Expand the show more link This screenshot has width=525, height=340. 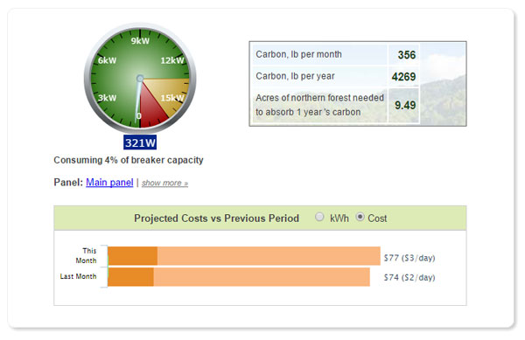[x=164, y=183]
